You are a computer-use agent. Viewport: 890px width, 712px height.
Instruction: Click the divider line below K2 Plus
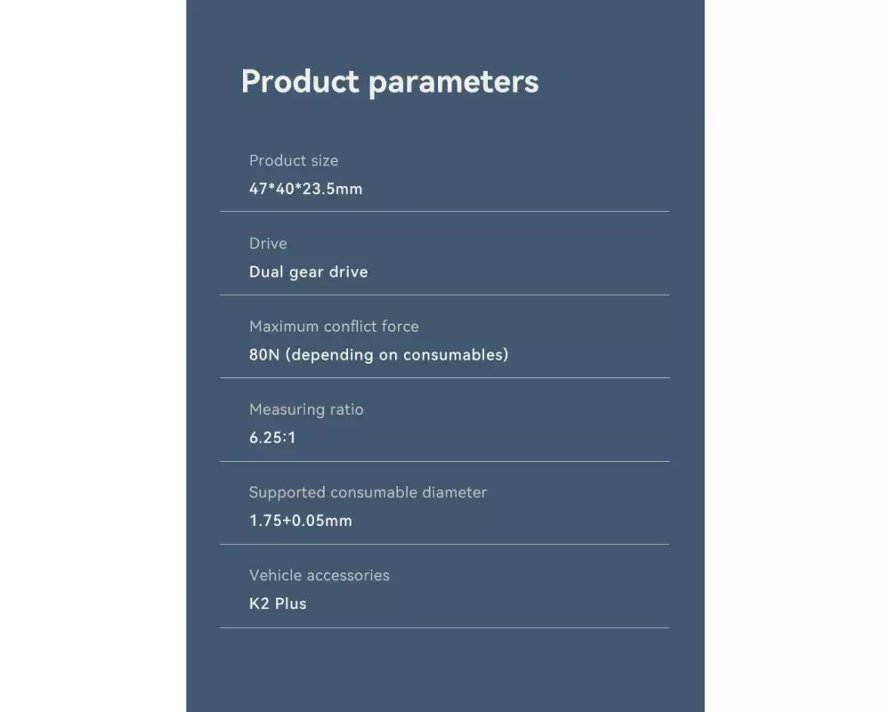(444, 627)
